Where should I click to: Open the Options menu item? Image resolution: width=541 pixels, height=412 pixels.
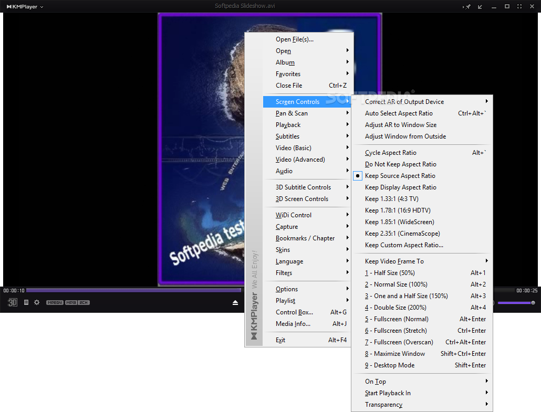(307, 289)
